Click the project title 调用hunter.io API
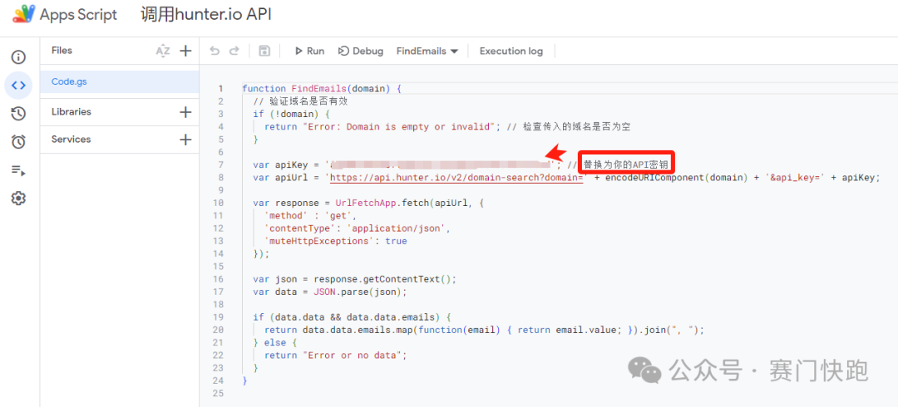898x407 pixels. pos(206,14)
